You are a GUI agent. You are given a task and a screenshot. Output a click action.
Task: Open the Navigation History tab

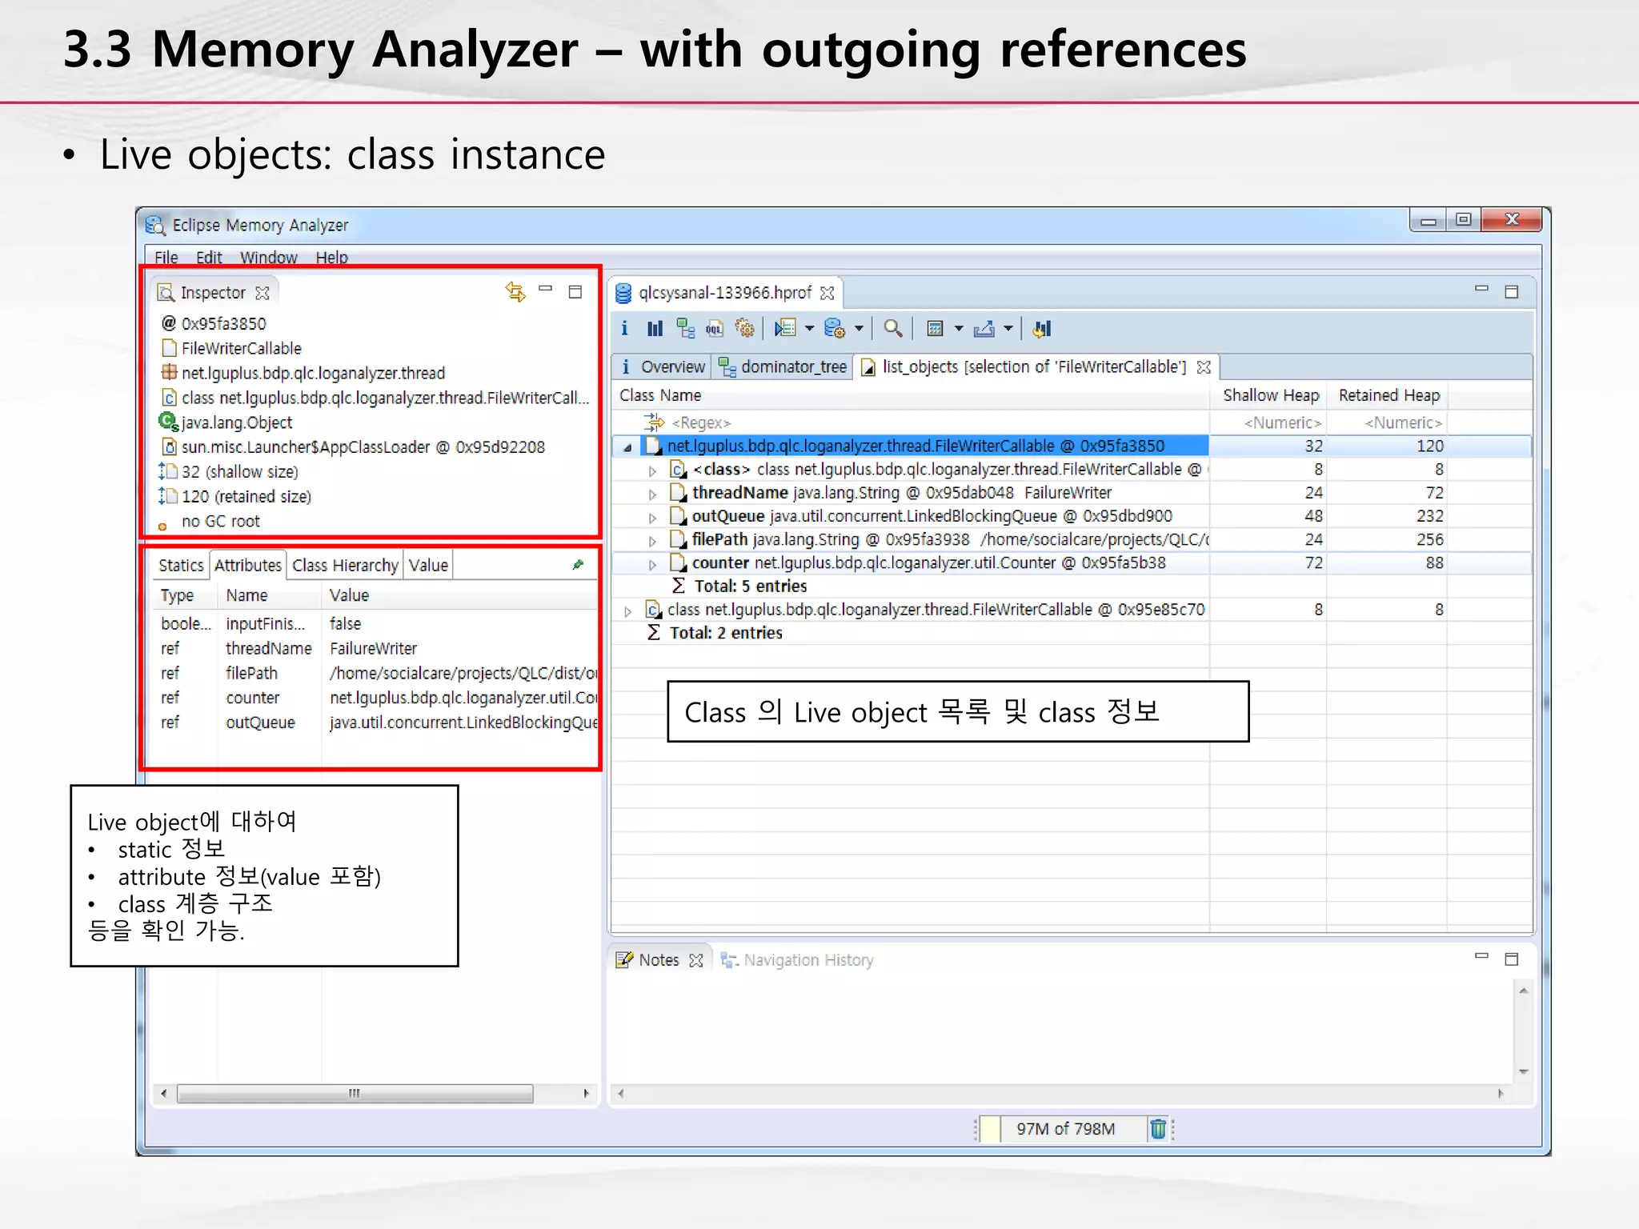(797, 959)
